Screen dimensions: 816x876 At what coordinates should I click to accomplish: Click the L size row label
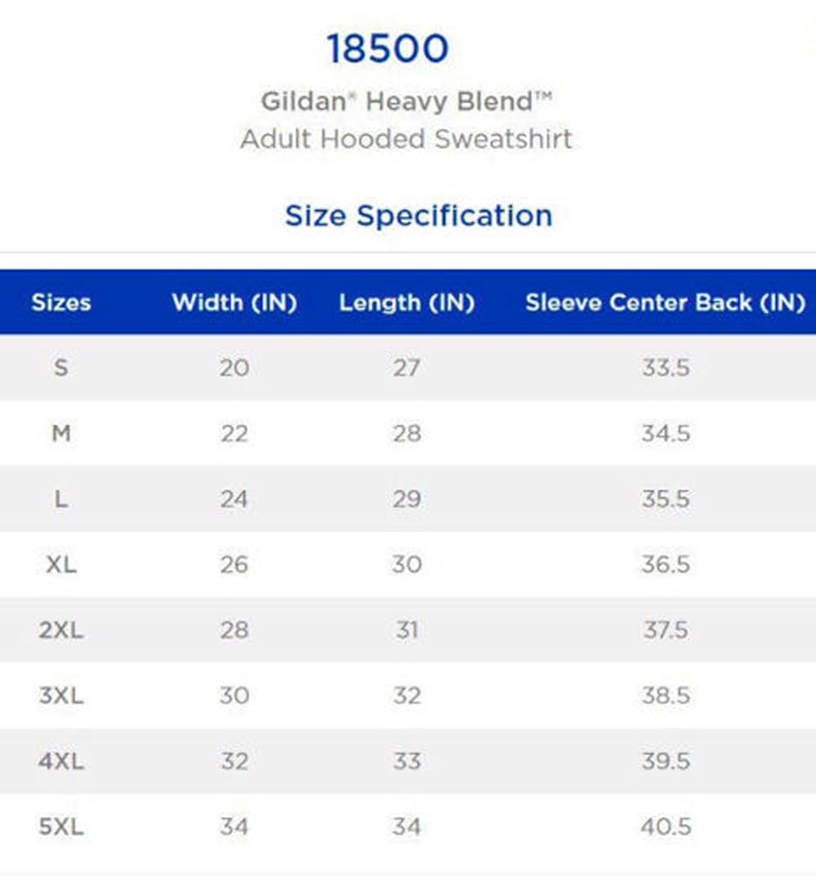click(61, 499)
